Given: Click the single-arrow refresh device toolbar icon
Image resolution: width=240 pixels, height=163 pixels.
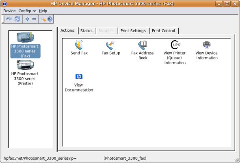Looking at the screenshot, I should pyautogui.click(x=9, y=19).
